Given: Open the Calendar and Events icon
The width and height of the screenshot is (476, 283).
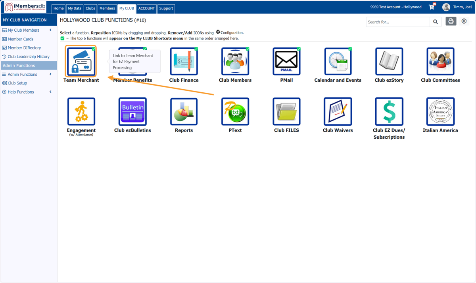Looking at the screenshot, I should pos(338,61).
